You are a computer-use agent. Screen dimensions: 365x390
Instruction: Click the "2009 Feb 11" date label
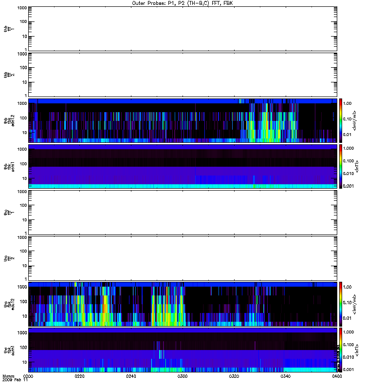coord(15,380)
